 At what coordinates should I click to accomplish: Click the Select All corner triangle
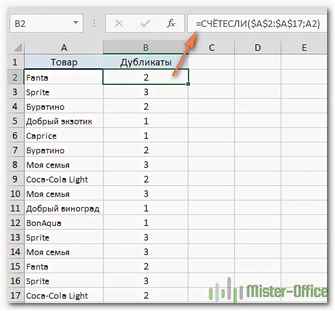coord(17,48)
